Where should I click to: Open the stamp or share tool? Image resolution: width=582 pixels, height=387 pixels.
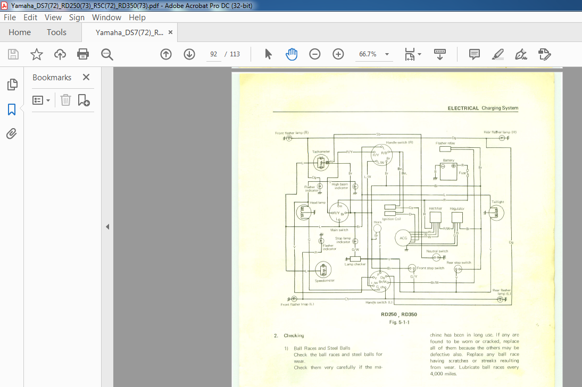tap(545, 54)
